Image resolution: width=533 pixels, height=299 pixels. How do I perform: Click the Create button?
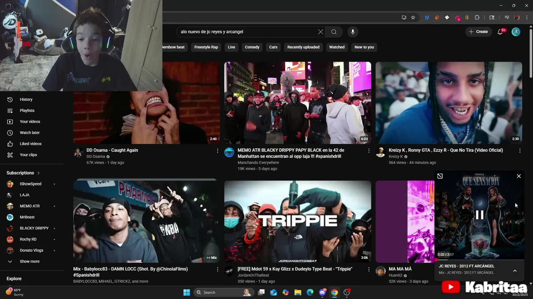pyautogui.click(x=478, y=32)
